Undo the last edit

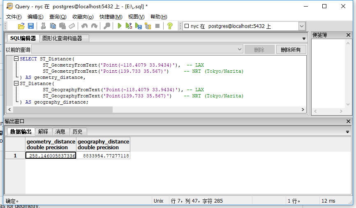[x=84, y=26]
